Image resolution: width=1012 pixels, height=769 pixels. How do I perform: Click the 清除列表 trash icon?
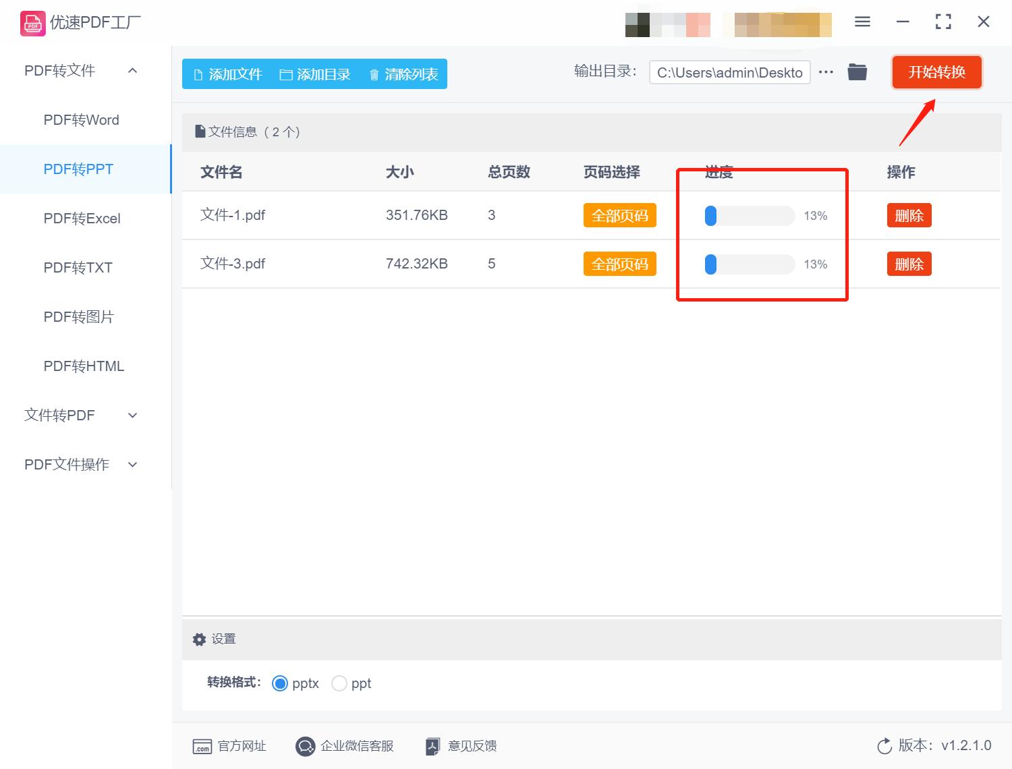coord(375,74)
